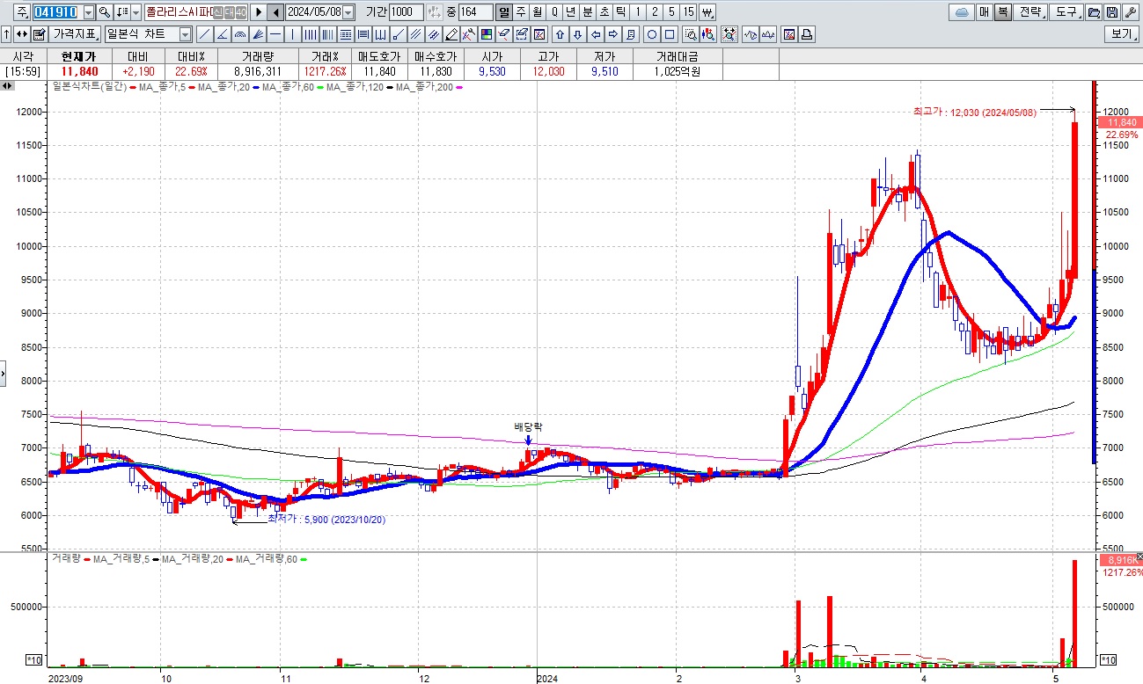Select the vertical line tool
This screenshot has height=684, width=1143.
[x=292, y=34]
